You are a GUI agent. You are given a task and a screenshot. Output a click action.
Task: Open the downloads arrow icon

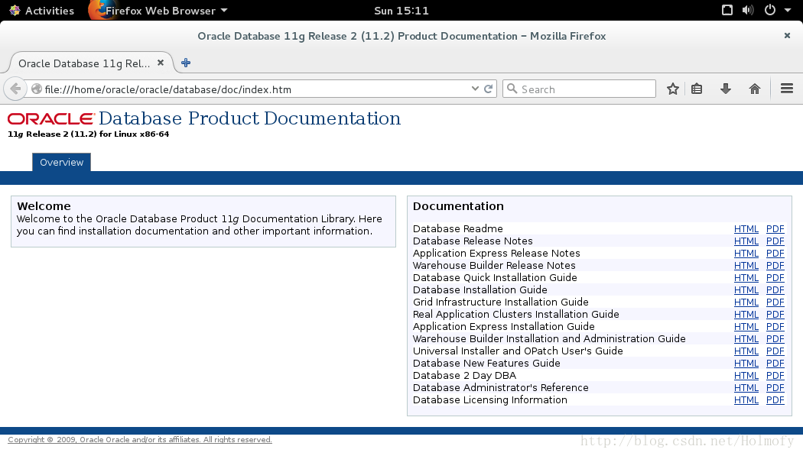click(x=726, y=89)
